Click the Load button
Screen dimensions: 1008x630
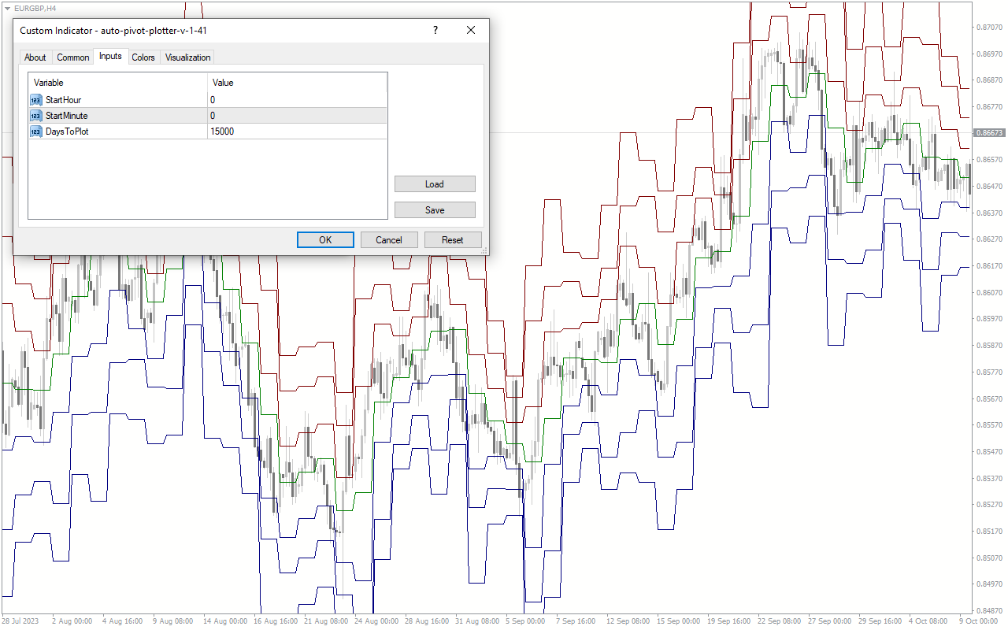435,184
